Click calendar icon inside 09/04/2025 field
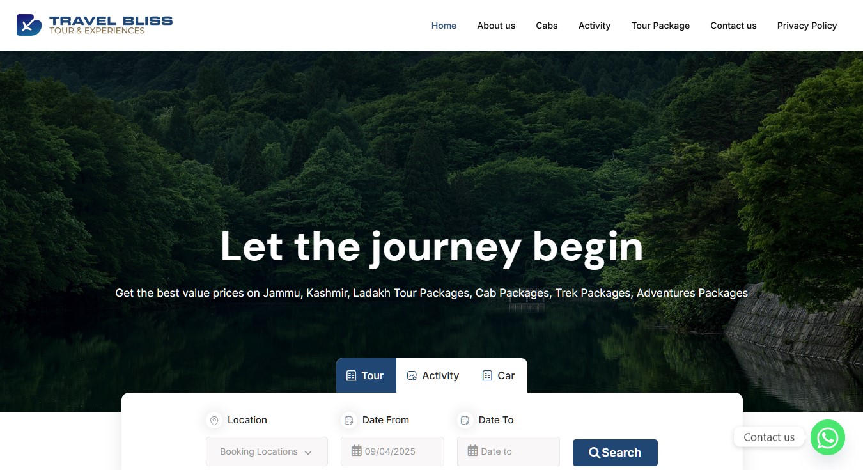Viewport: 863px width, 470px height. click(357, 451)
